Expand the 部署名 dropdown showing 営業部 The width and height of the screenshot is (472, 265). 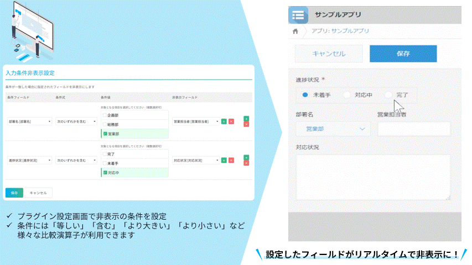[x=333, y=129]
